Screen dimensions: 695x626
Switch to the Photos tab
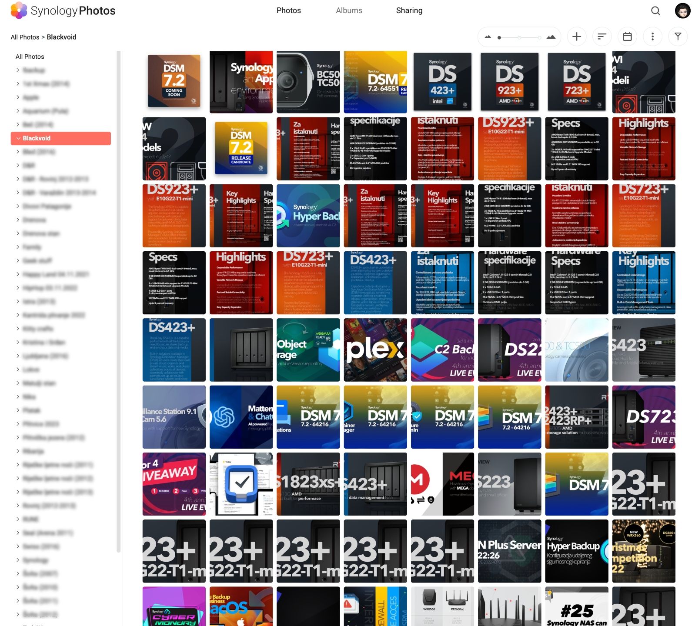coord(289,10)
